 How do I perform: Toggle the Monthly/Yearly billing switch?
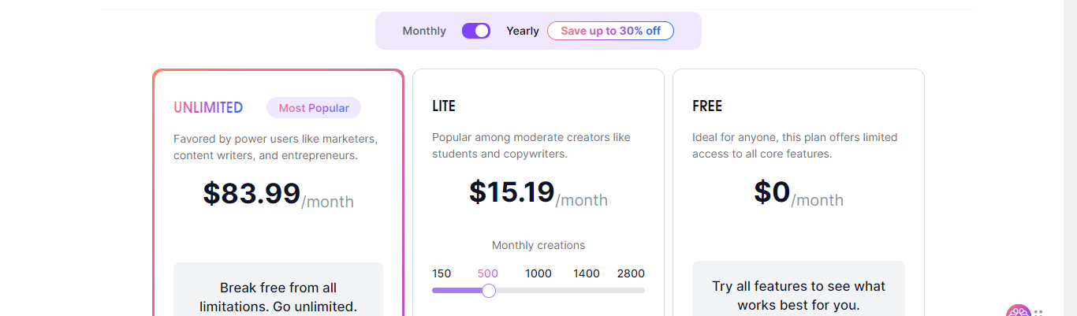tap(476, 31)
